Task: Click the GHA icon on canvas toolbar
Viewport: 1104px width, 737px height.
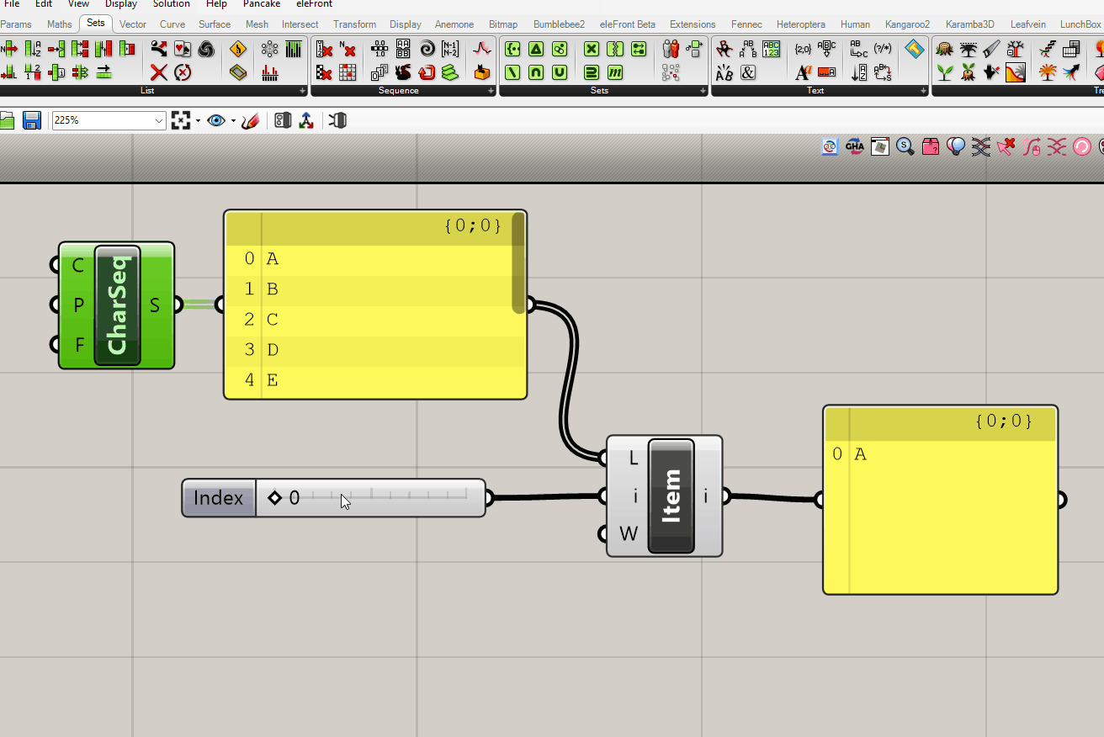Action: pyautogui.click(x=855, y=147)
